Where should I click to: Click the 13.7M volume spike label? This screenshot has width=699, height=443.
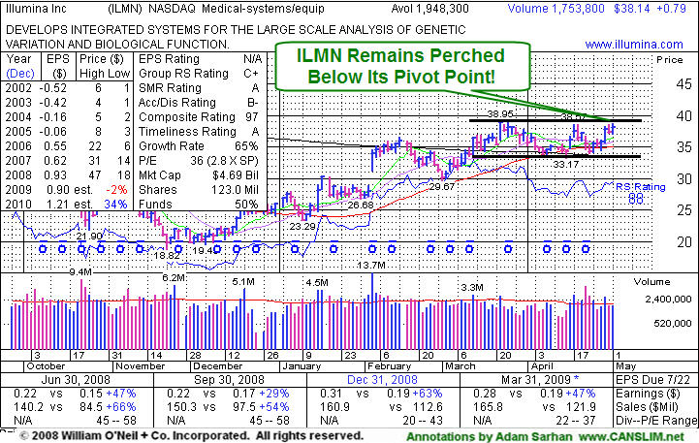[371, 266]
